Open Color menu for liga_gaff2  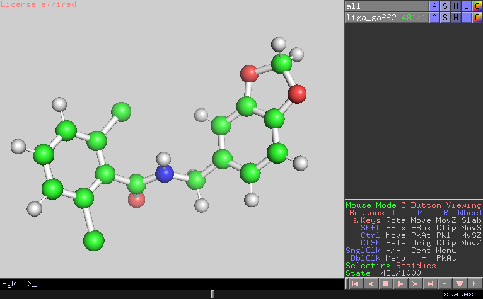477,18
